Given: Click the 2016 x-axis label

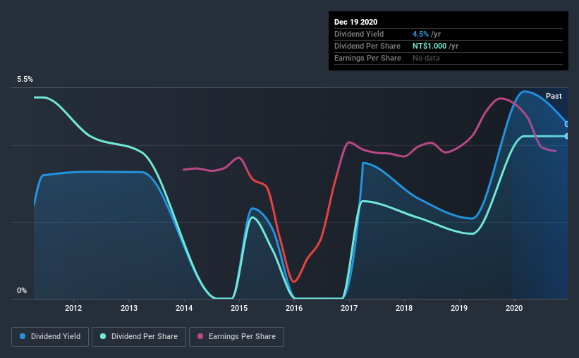Looking at the screenshot, I should (x=294, y=308).
